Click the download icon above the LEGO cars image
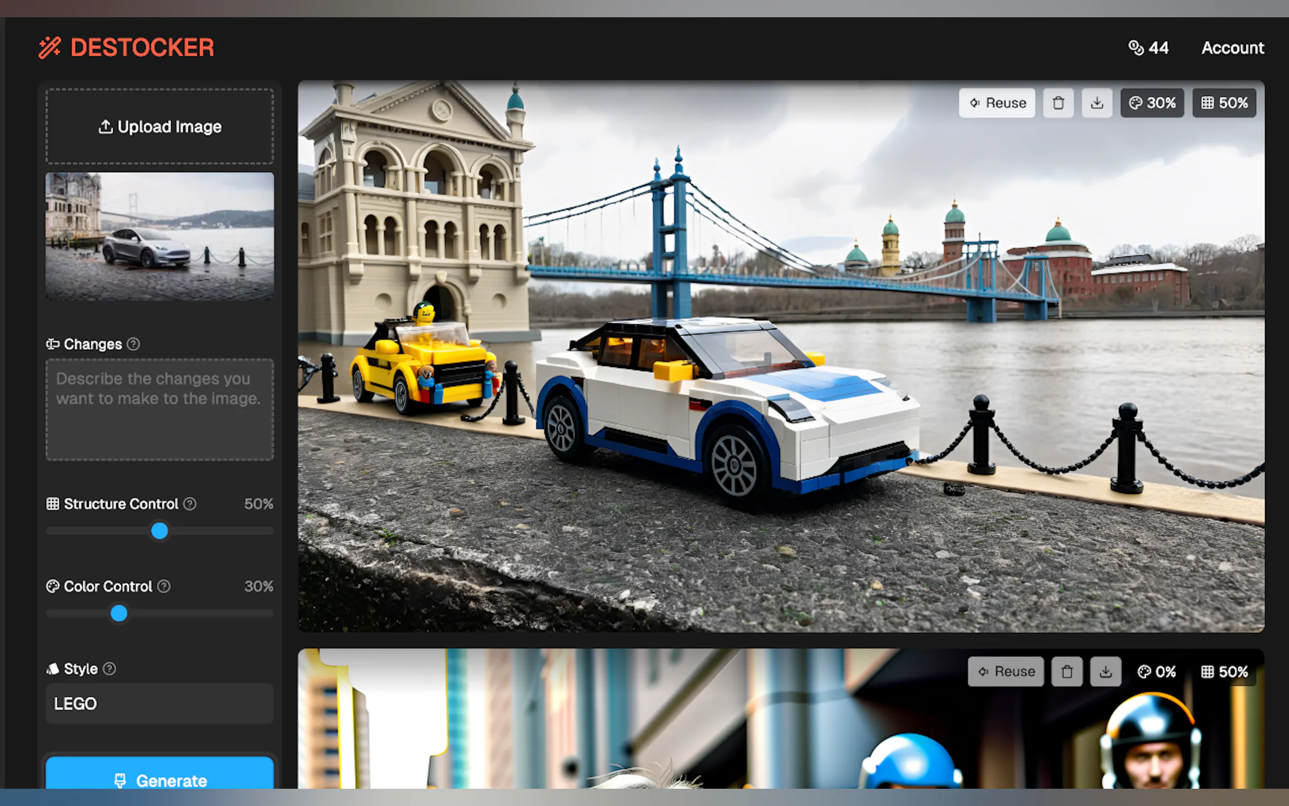The height and width of the screenshot is (806, 1289). 1097,103
